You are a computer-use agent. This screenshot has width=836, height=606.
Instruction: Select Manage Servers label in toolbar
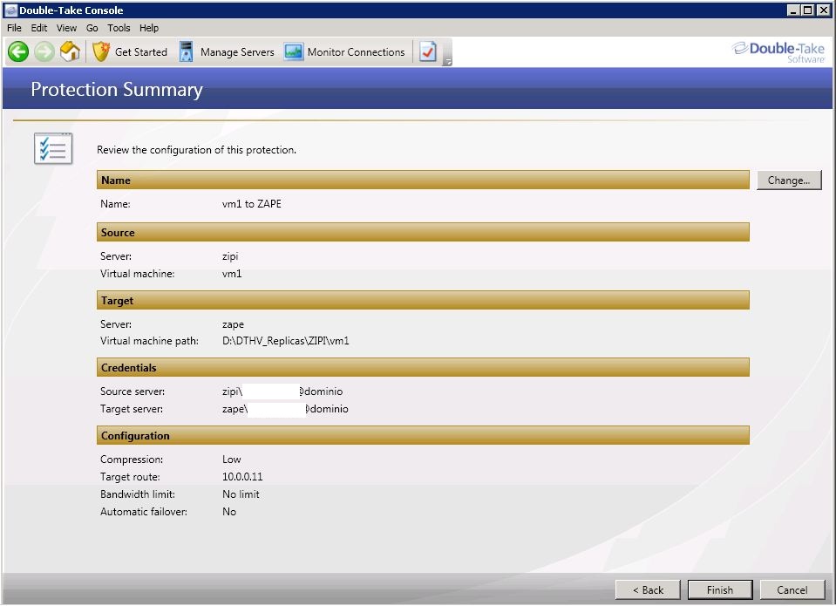click(237, 51)
